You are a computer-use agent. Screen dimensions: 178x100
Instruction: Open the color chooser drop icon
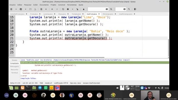tap(84, 9)
